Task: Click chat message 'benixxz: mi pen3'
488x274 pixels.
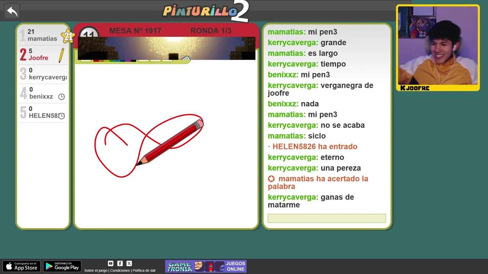Action: tap(299, 75)
